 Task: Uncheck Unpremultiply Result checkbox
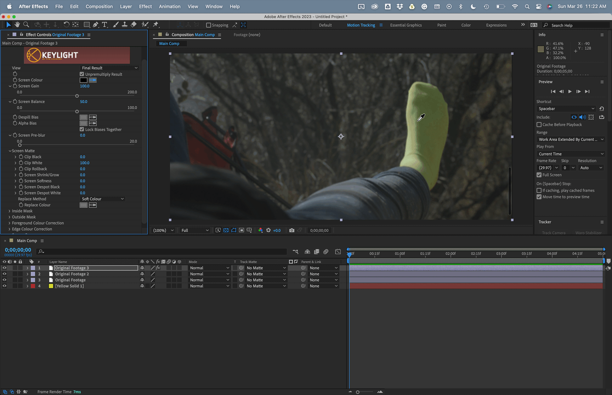[x=82, y=74]
